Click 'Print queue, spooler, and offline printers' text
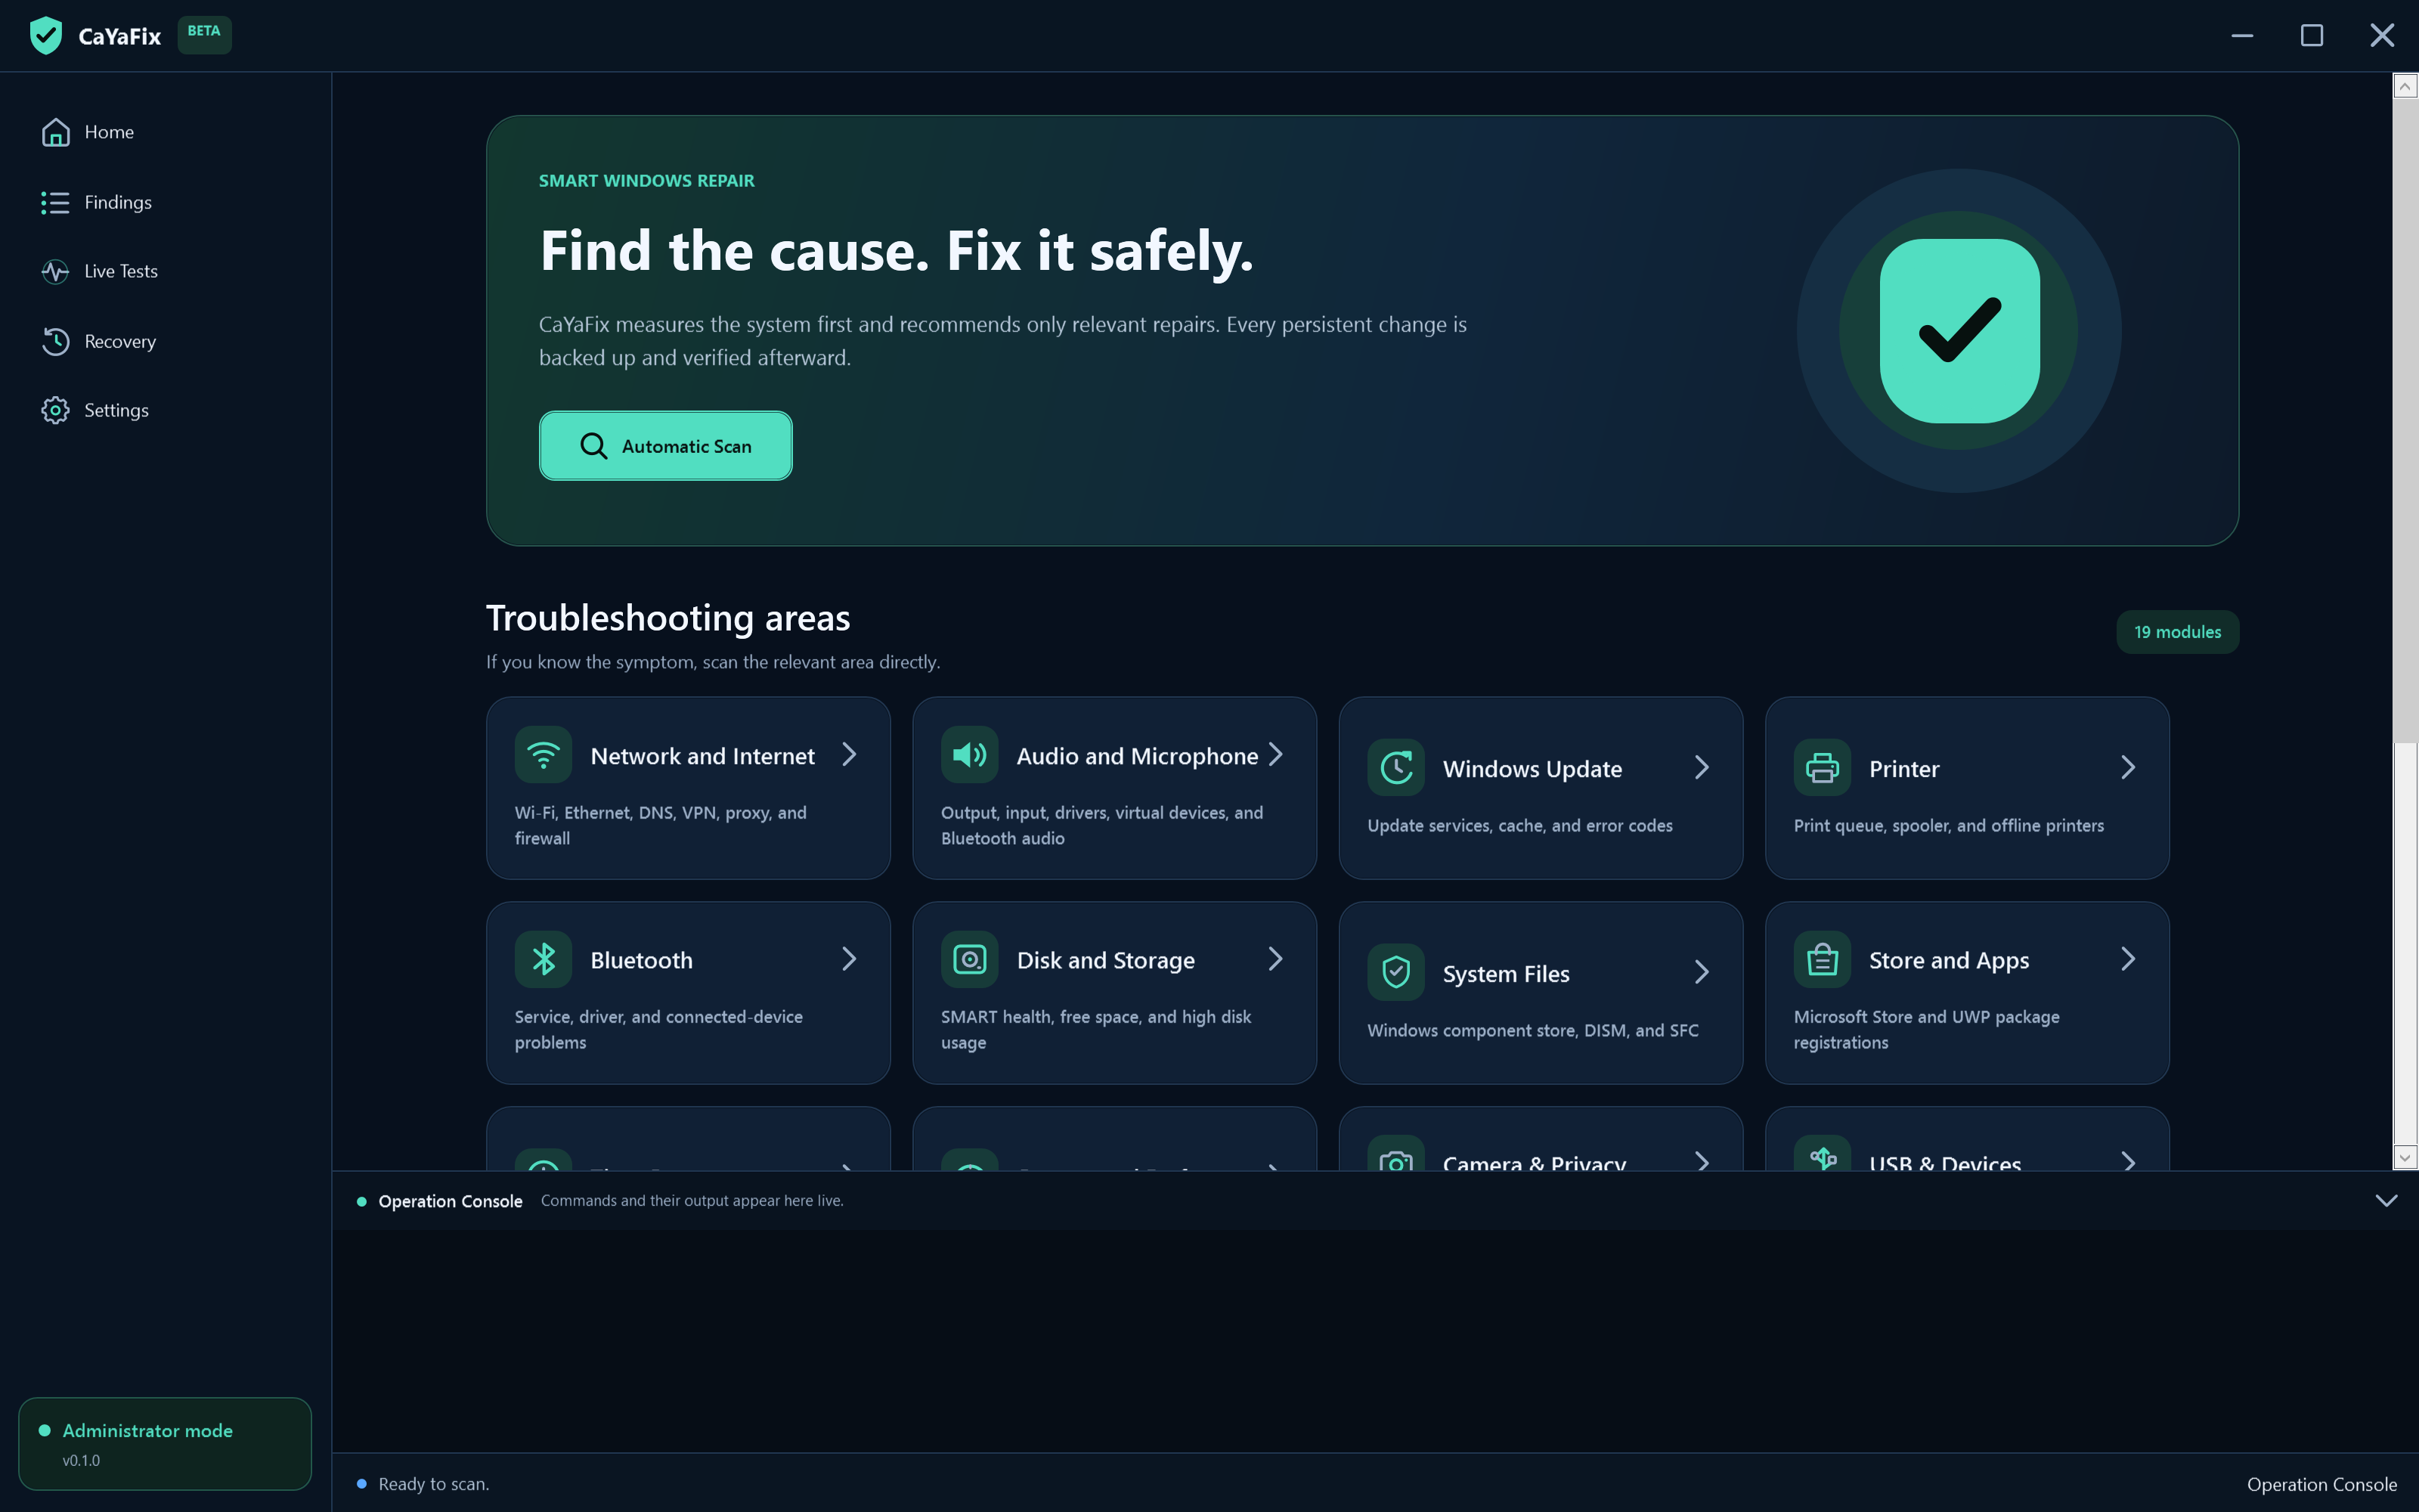The image size is (2419, 1512). click(x=1948, y=826)
